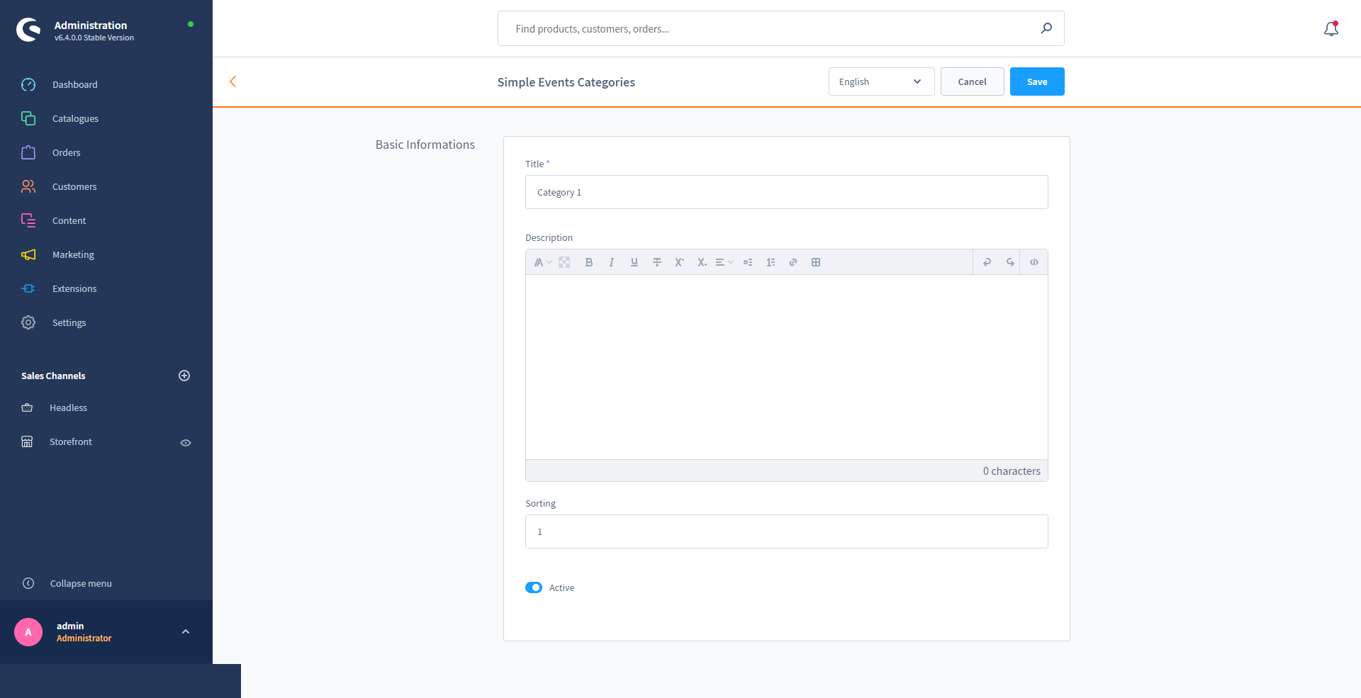Edit the Sorting field

pyautogui.click(x=786, y=531)
